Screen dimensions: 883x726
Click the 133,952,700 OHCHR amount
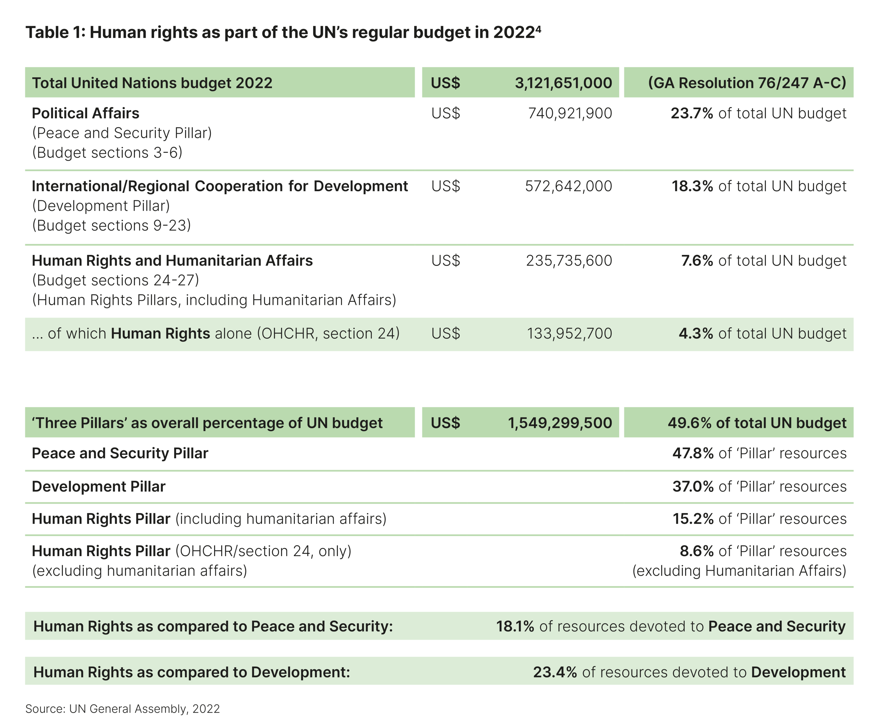569,333
